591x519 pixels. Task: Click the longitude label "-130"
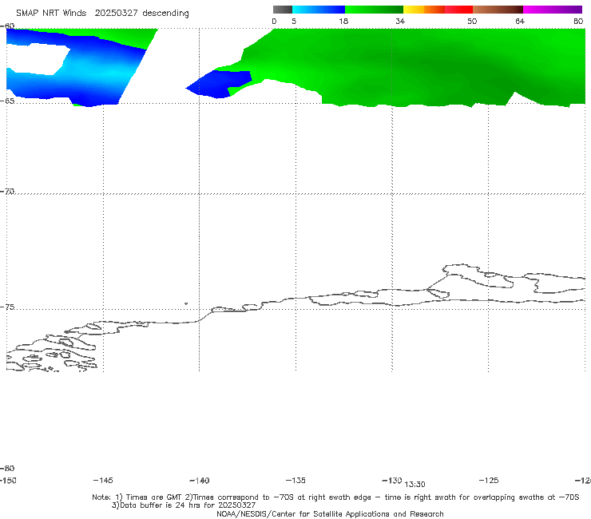coord(392,480)
